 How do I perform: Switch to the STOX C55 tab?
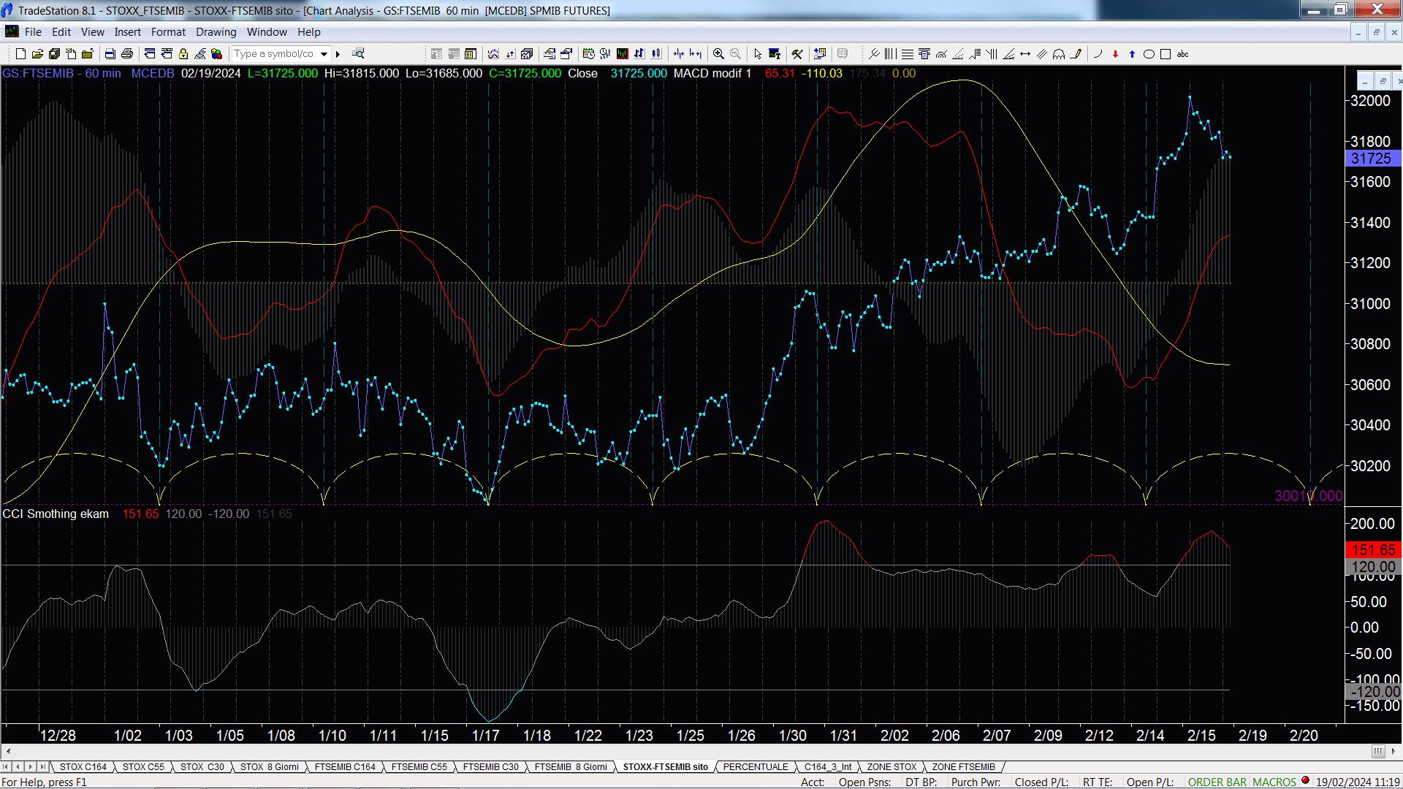coord(143,767)
